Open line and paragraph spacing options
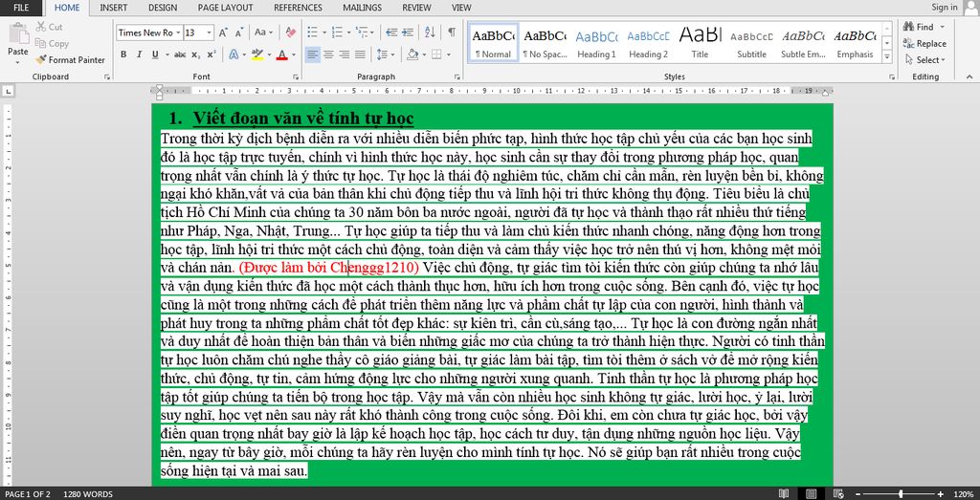The width and height of the screenshot is (980, 500). click(386, 54)
